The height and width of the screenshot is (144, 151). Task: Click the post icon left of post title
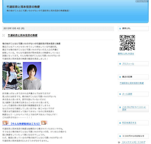(4, 36)
